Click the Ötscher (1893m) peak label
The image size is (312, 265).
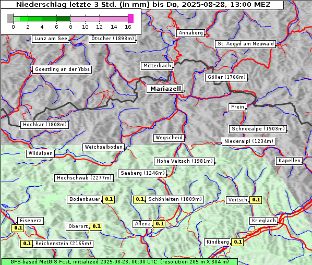click(x=112, y=39)
